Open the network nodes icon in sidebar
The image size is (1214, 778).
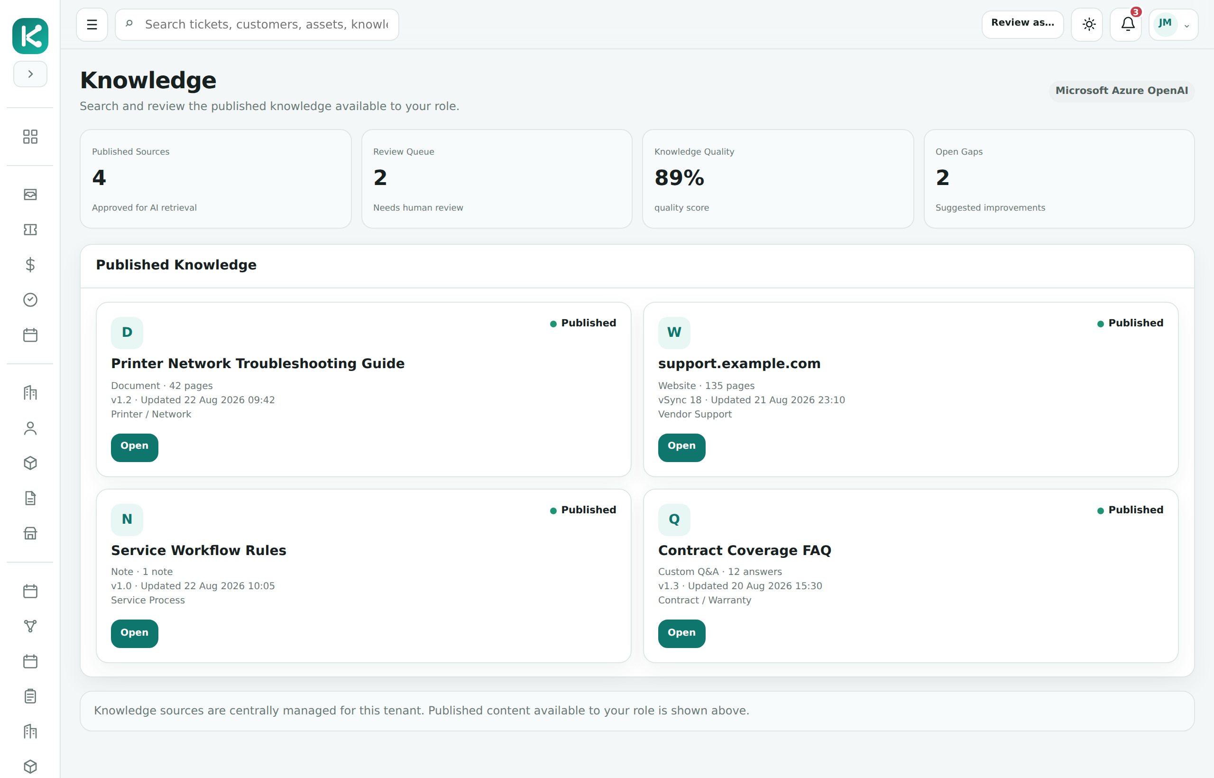coord(30,626)
